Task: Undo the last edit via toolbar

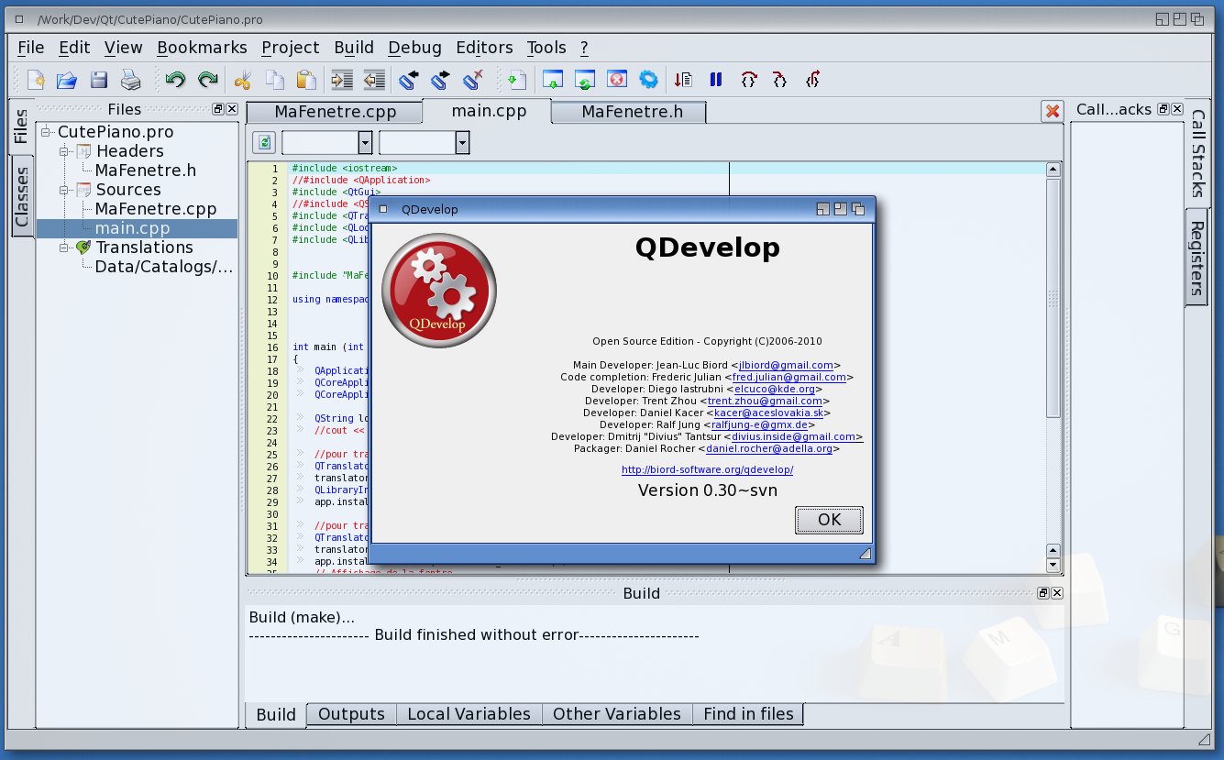Action: coord(175,80)
